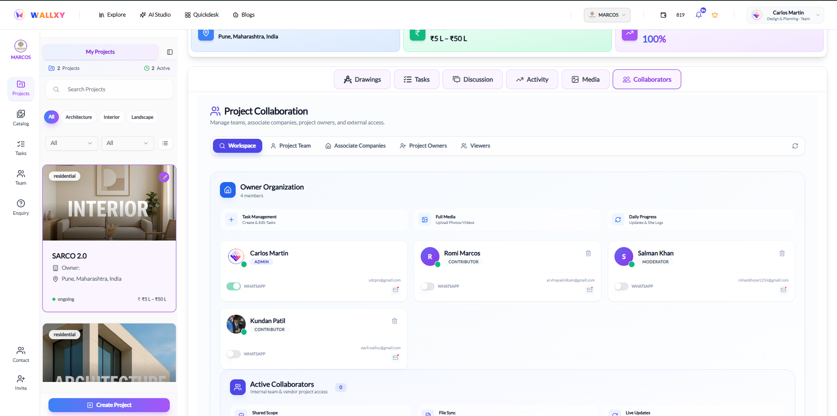Screen dimensions: 837x416
Task: Switch project list view icon
Action: tap(165, 143)
